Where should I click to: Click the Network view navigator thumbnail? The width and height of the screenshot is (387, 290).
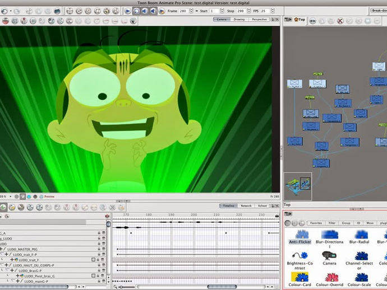(298, 186)
